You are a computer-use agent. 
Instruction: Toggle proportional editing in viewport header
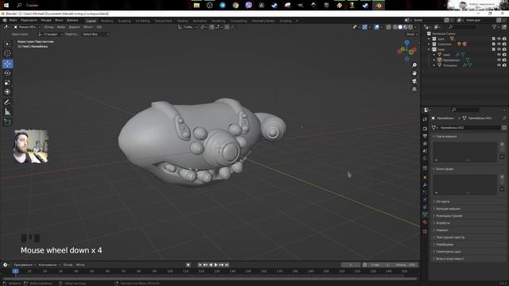(x=227, y=27)
